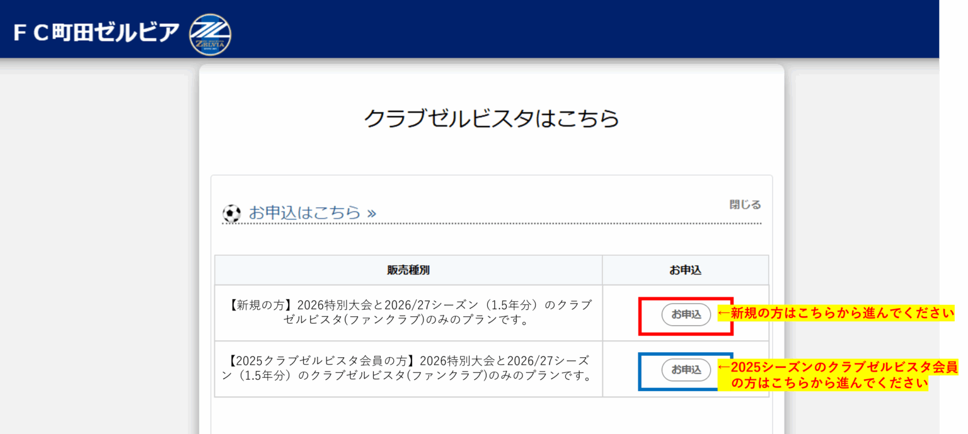Click the FC Machida Zelvia crest logo
Viewport: 968px width, 434px height.
click(x=210, y=34)
